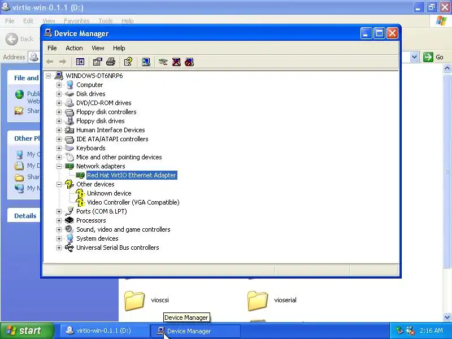Click the Go button in Explorer

[x=433, y=57]
